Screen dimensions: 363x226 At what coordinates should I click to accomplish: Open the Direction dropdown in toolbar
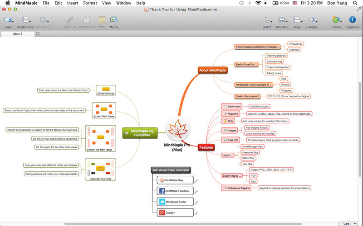[282, 20]
